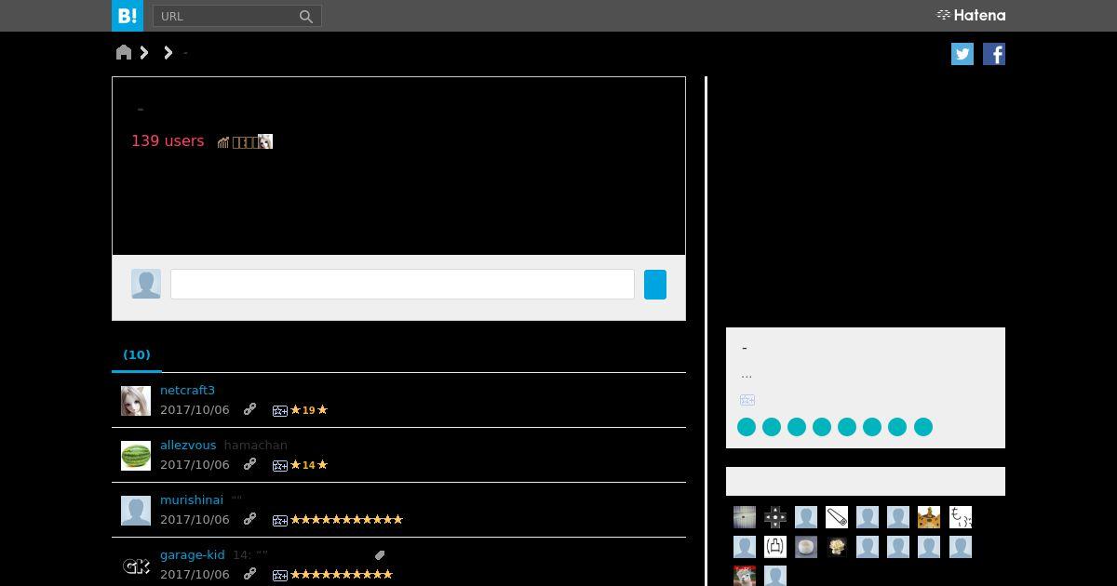This screenshot has height=586, width=1117.
Task: Click the stars row on murishinai comment
Action: (x=346, y=519)
